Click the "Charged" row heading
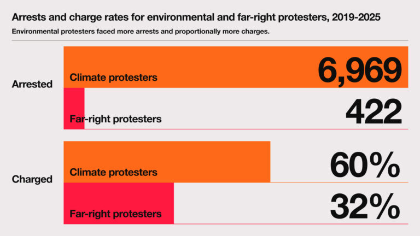Viewport: 420px width, 236px height. point(32,179)
